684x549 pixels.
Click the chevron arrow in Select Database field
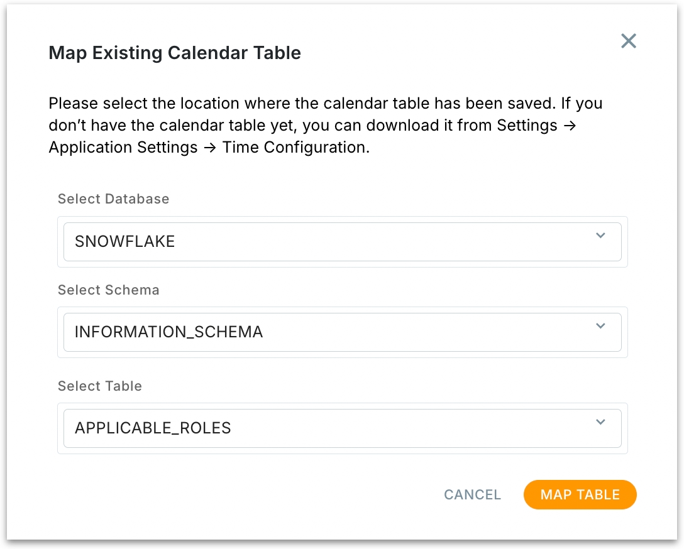(x=600, y=236)
